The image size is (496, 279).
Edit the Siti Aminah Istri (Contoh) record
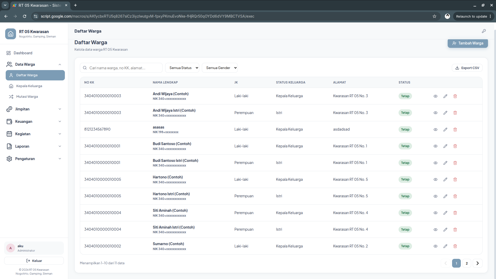coord(445,230)
